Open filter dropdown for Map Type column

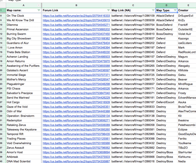coord(175,10)
